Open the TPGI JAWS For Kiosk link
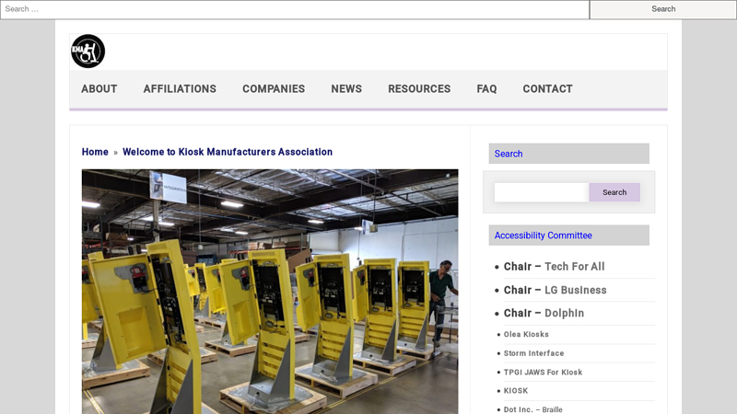The image size is (737, 414). coord(543,373)
